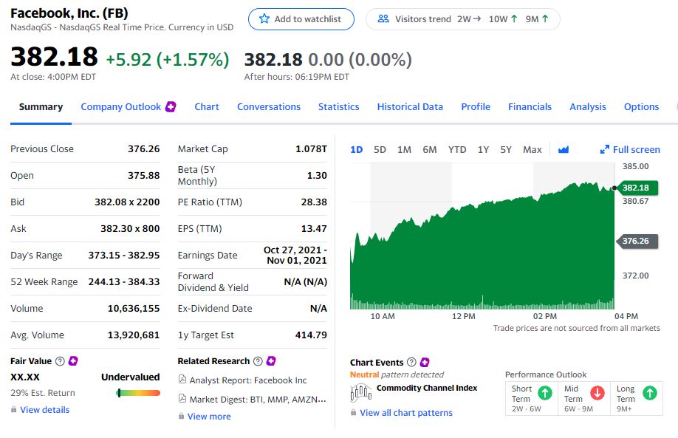Click the Long Term green up arrow
This screenshot has width=678, height=438.
[x=650, y=393]
